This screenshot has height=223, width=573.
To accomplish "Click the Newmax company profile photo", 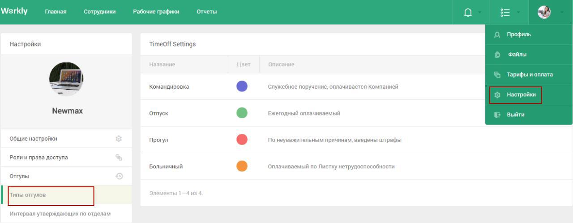I will [66, 79].
